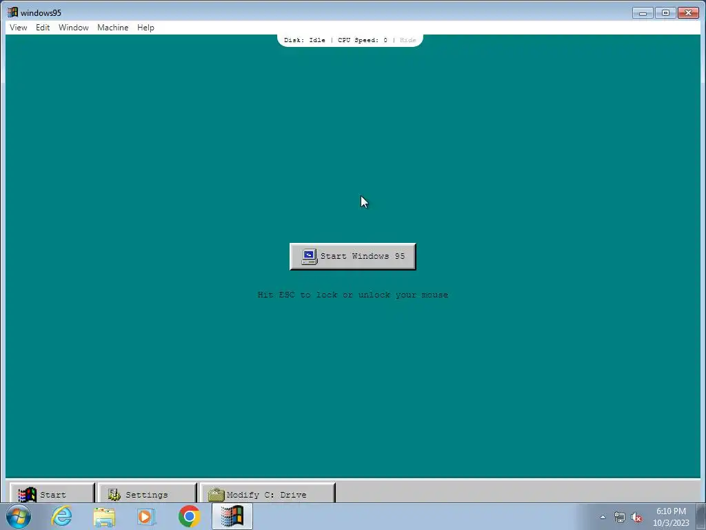
Task: Launch Google Chrome from taskbar
Action: [189, 516]
